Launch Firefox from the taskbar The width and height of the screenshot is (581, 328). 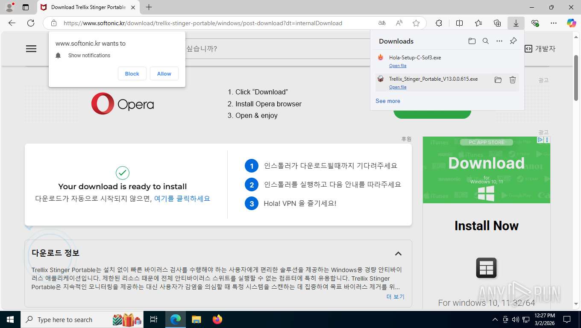pos(217,319)
